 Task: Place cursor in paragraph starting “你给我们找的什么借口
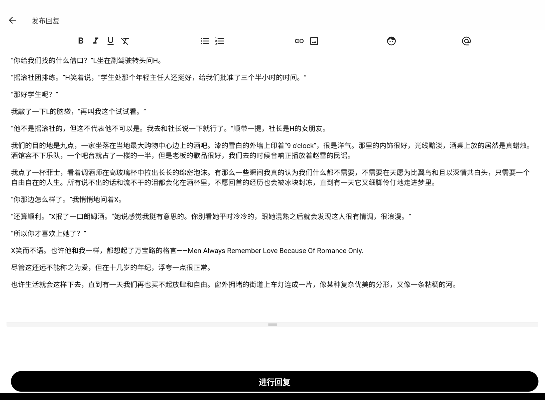tap(87, 61)
